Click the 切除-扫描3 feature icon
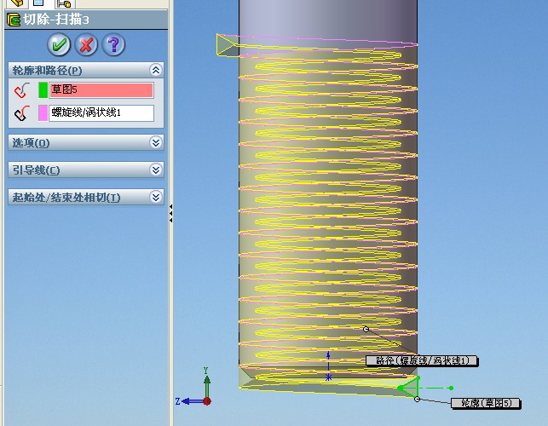Viewport: 548px width, 426px height. point(14,20)
